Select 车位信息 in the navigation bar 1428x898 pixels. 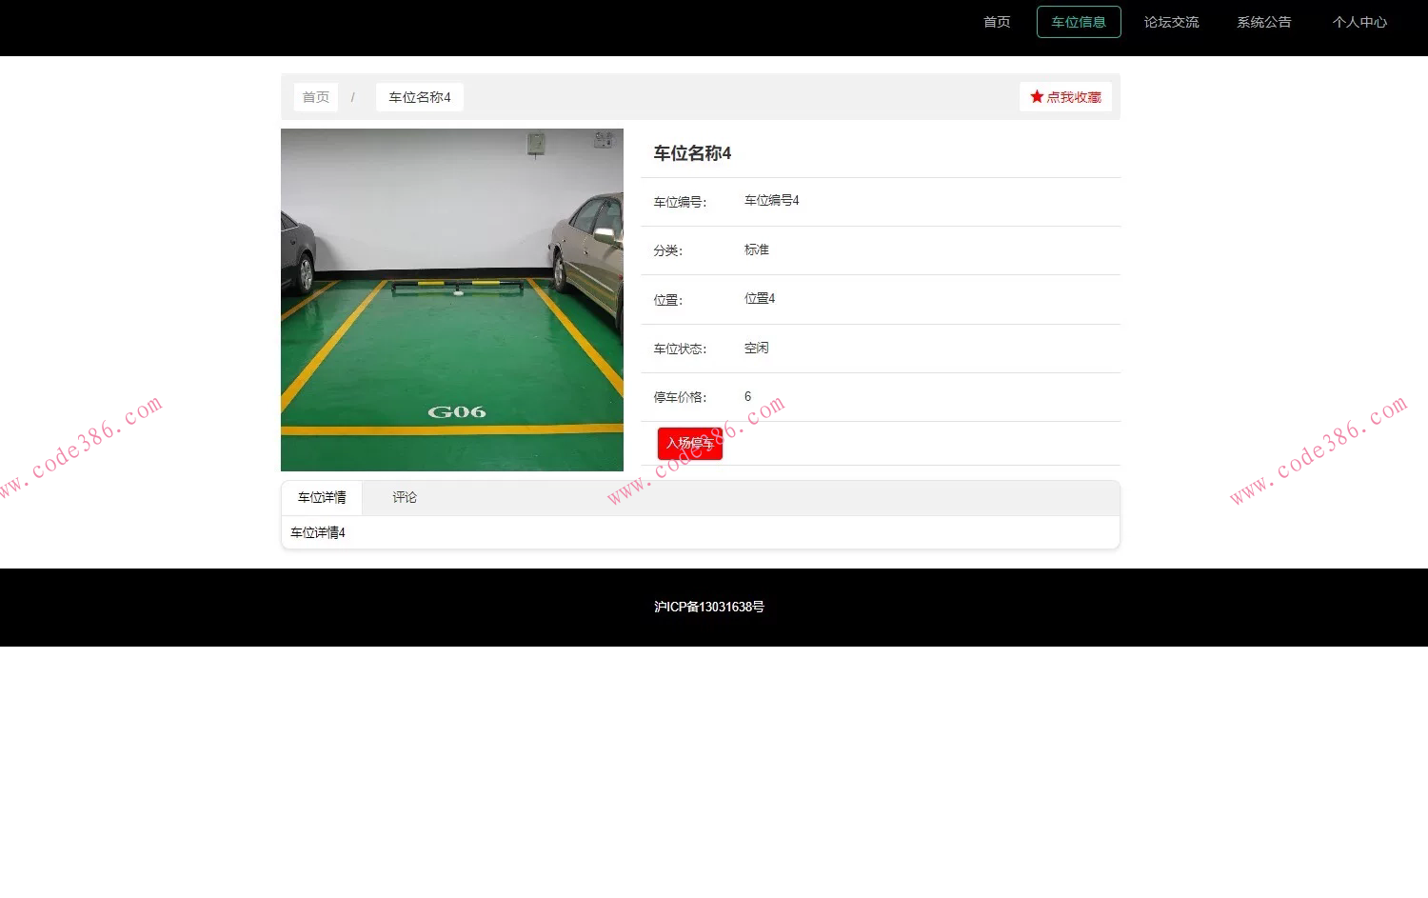tap(1078, 21)
